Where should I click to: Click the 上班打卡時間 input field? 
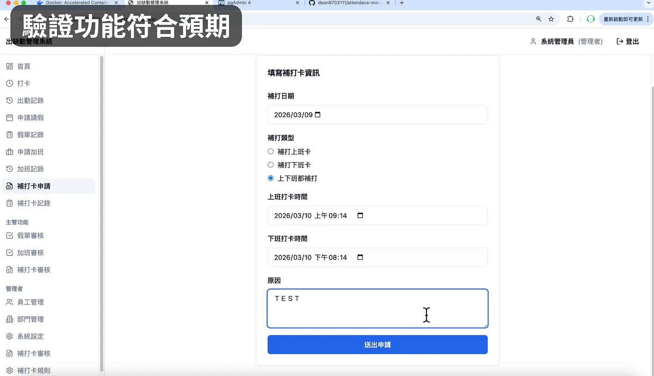(x=377, y=216)
